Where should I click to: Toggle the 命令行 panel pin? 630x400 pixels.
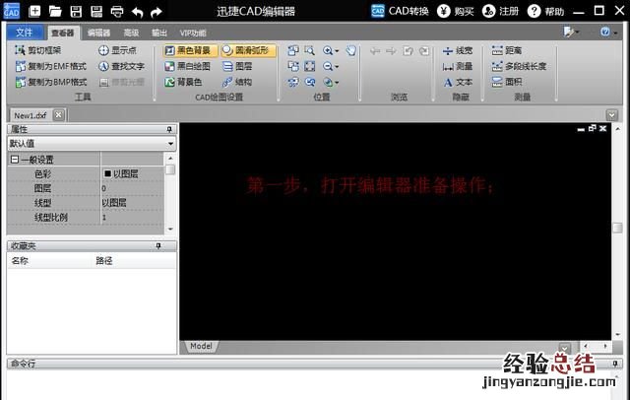(x=615, y=364)
